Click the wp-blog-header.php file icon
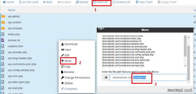This screenshot has height=94, width=196. [3, 58]
